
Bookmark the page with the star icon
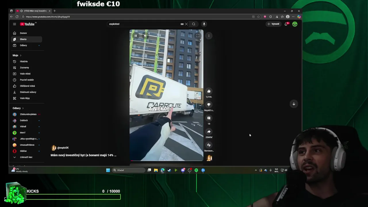(x=258, y=17)
